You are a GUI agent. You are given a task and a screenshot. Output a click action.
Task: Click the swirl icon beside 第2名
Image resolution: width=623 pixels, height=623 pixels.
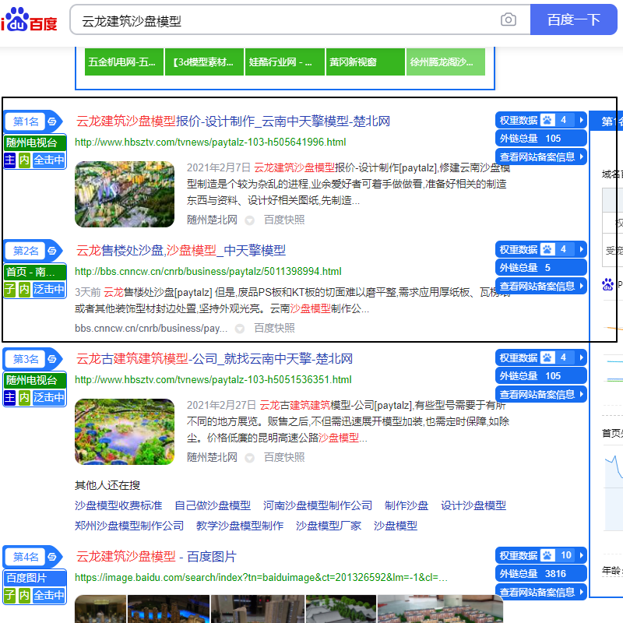pyautogui.click(x=52, y=251)
